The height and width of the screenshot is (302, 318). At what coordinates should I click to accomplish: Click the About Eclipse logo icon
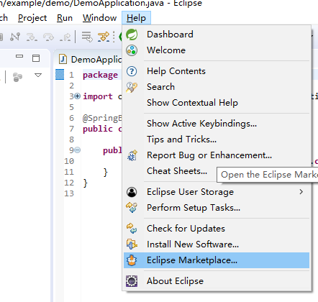(x=132, y=281)
